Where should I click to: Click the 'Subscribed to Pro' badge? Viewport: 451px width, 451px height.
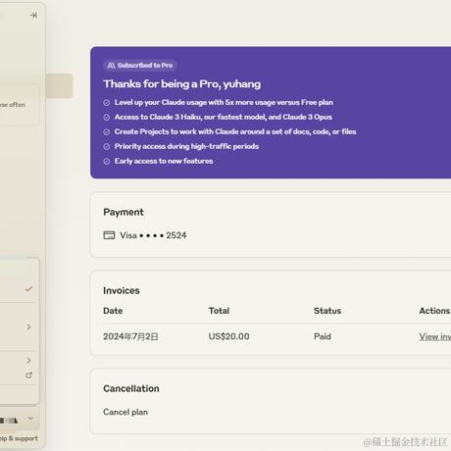click(140, 66)
